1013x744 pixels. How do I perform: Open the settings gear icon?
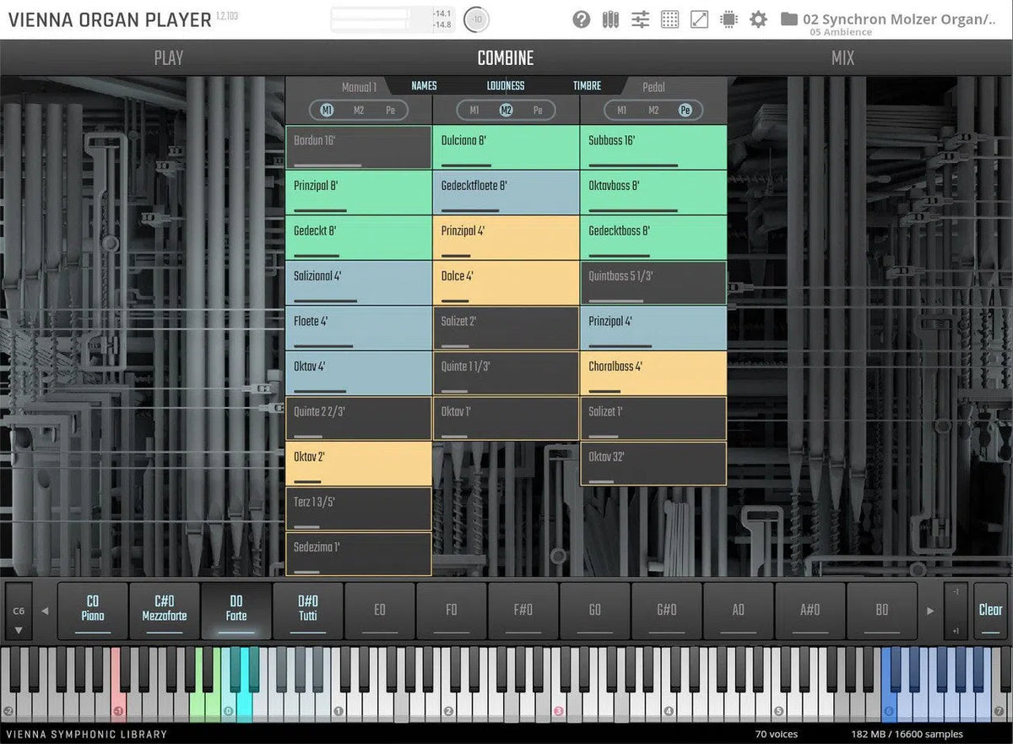(758, 19)
